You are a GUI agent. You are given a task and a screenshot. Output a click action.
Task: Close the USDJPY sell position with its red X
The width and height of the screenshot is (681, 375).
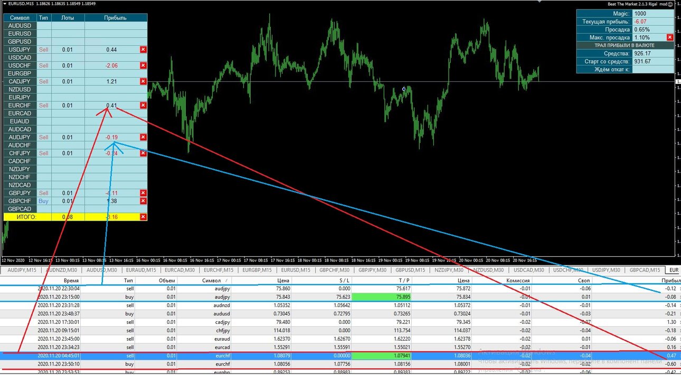pos(143,50)
